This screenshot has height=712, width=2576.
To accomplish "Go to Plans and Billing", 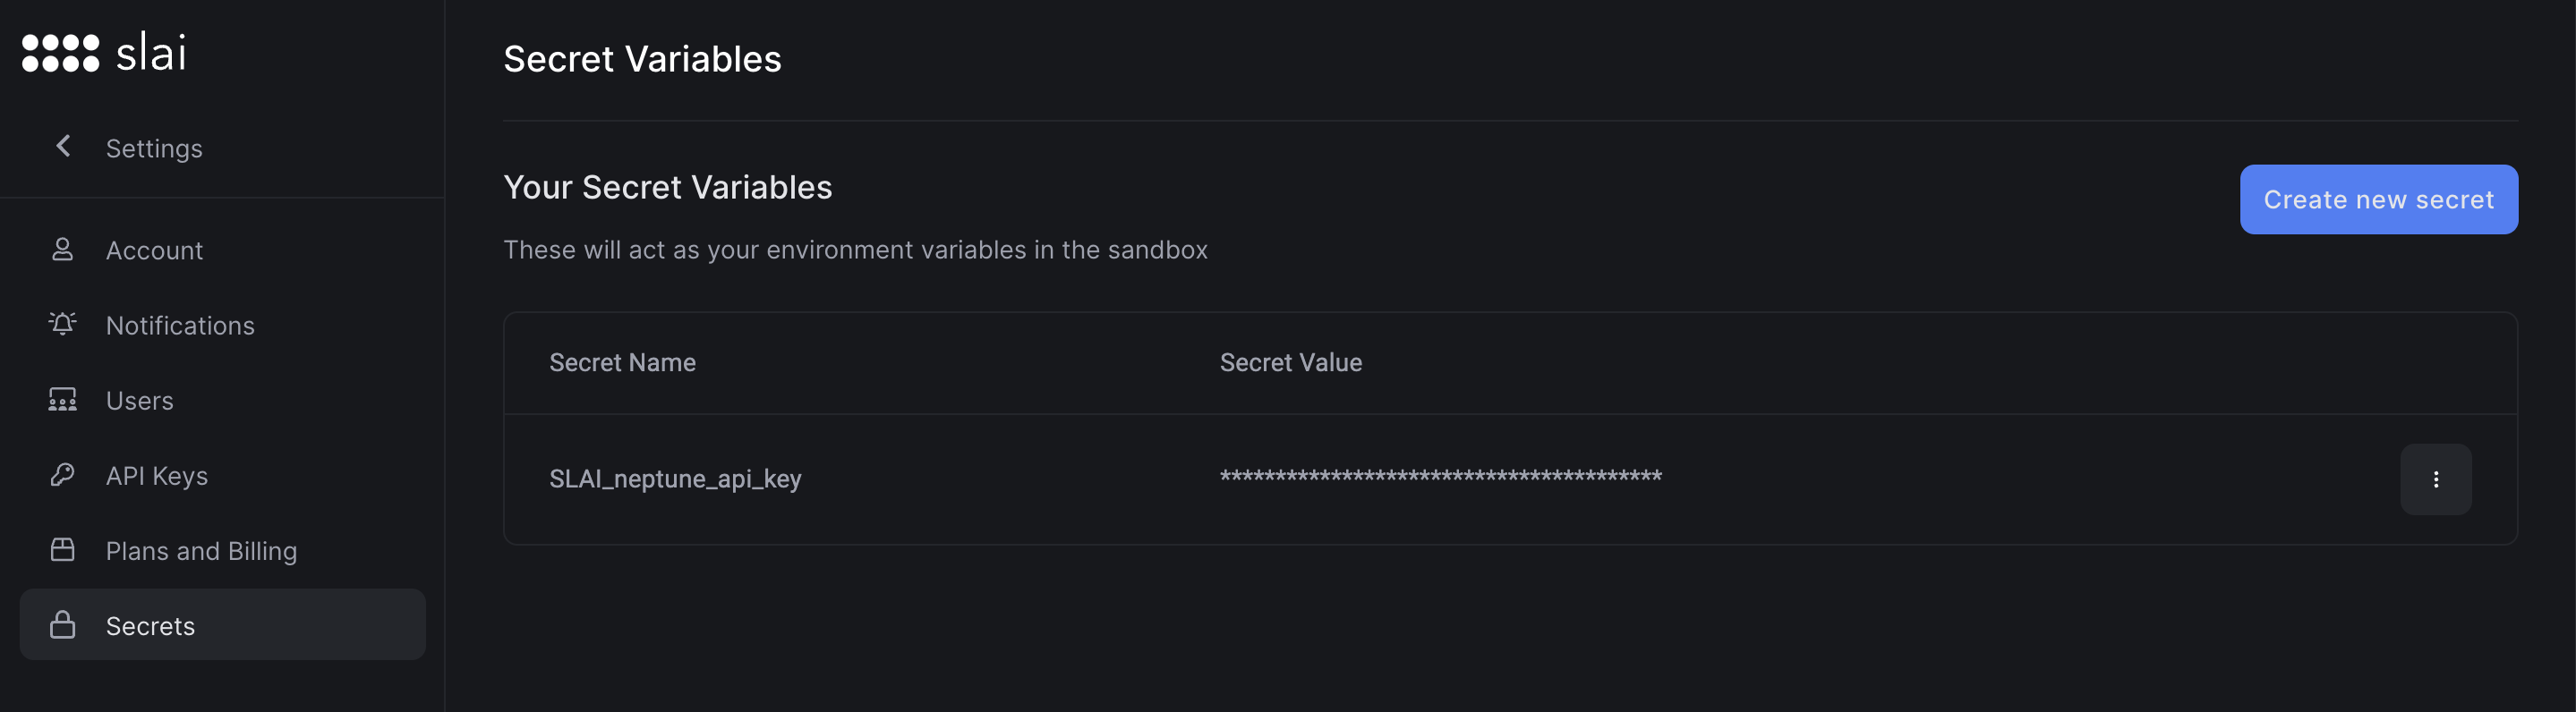I will pyautogui.click(x=201, y=549).
